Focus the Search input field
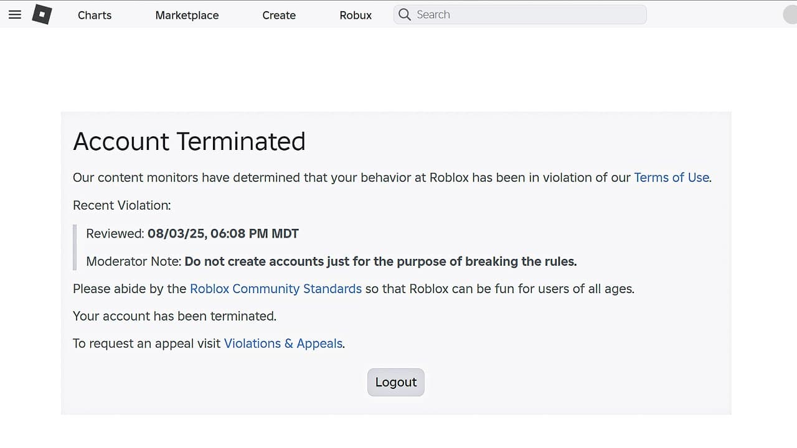797x448 pixels. click(520, 14)
